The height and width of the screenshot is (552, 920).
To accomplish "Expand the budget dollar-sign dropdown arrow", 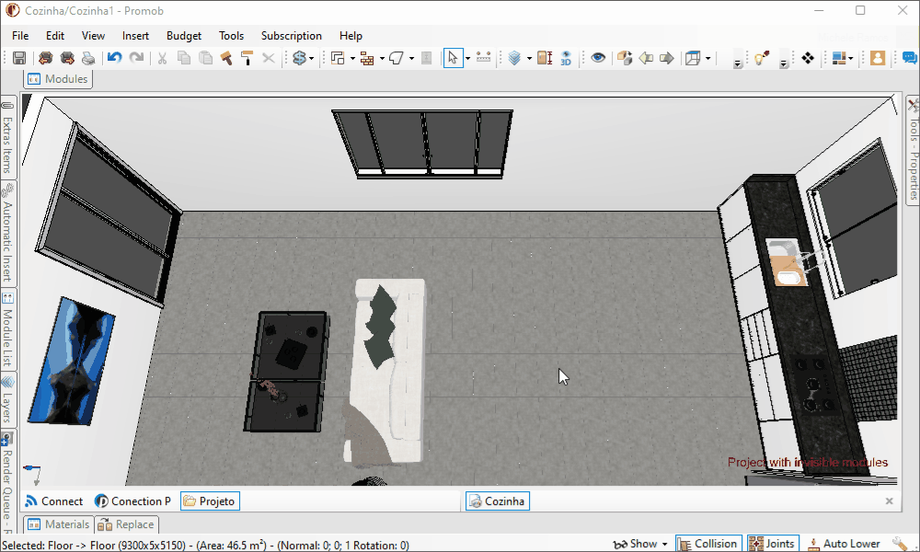I will coord(312,59).
